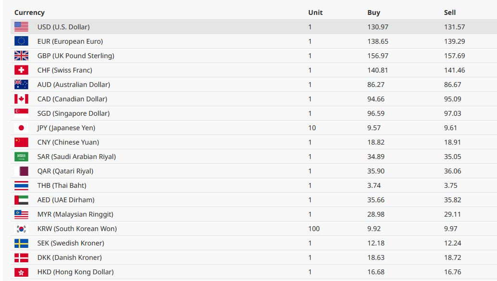Select the USD (U.S. Dollar) row label

pyautogui.click(x=63, y=27)
